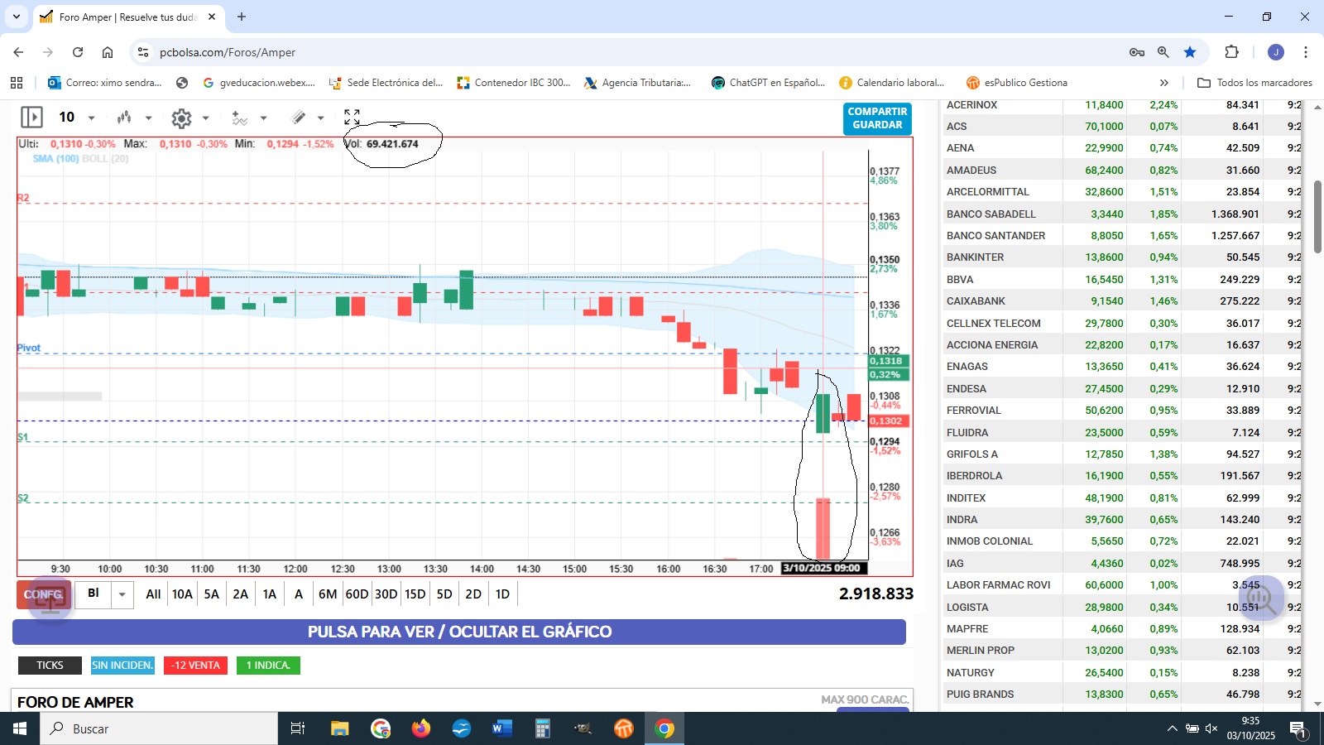
Task: Open the candlestick chart type icon
Action: 124,118
